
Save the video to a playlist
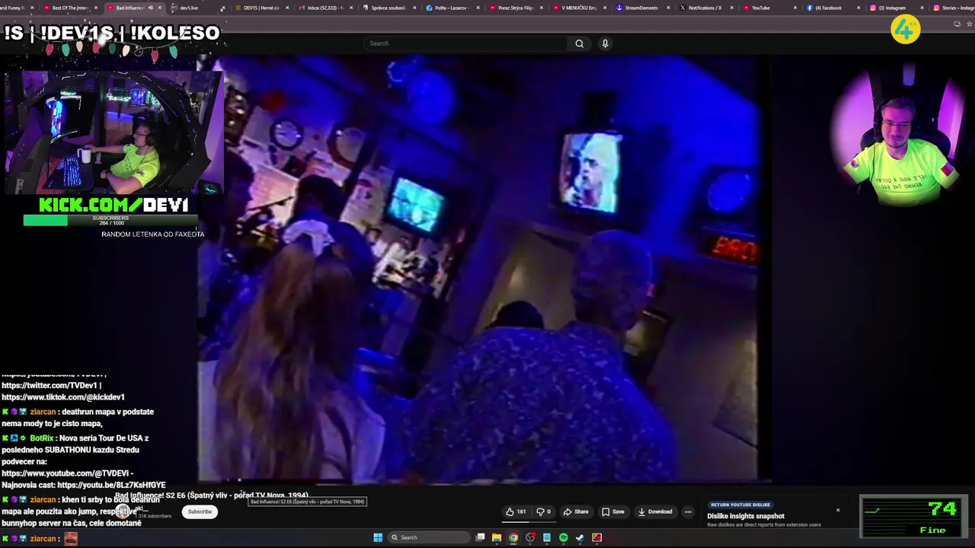pyautogui.click(x=613, y=511)
